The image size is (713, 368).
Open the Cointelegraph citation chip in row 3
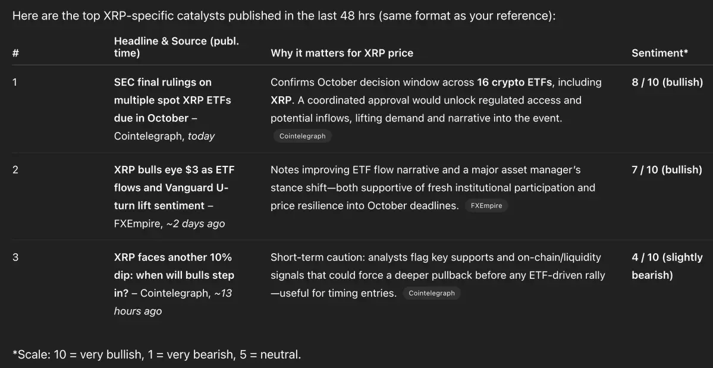pos(432,293)
